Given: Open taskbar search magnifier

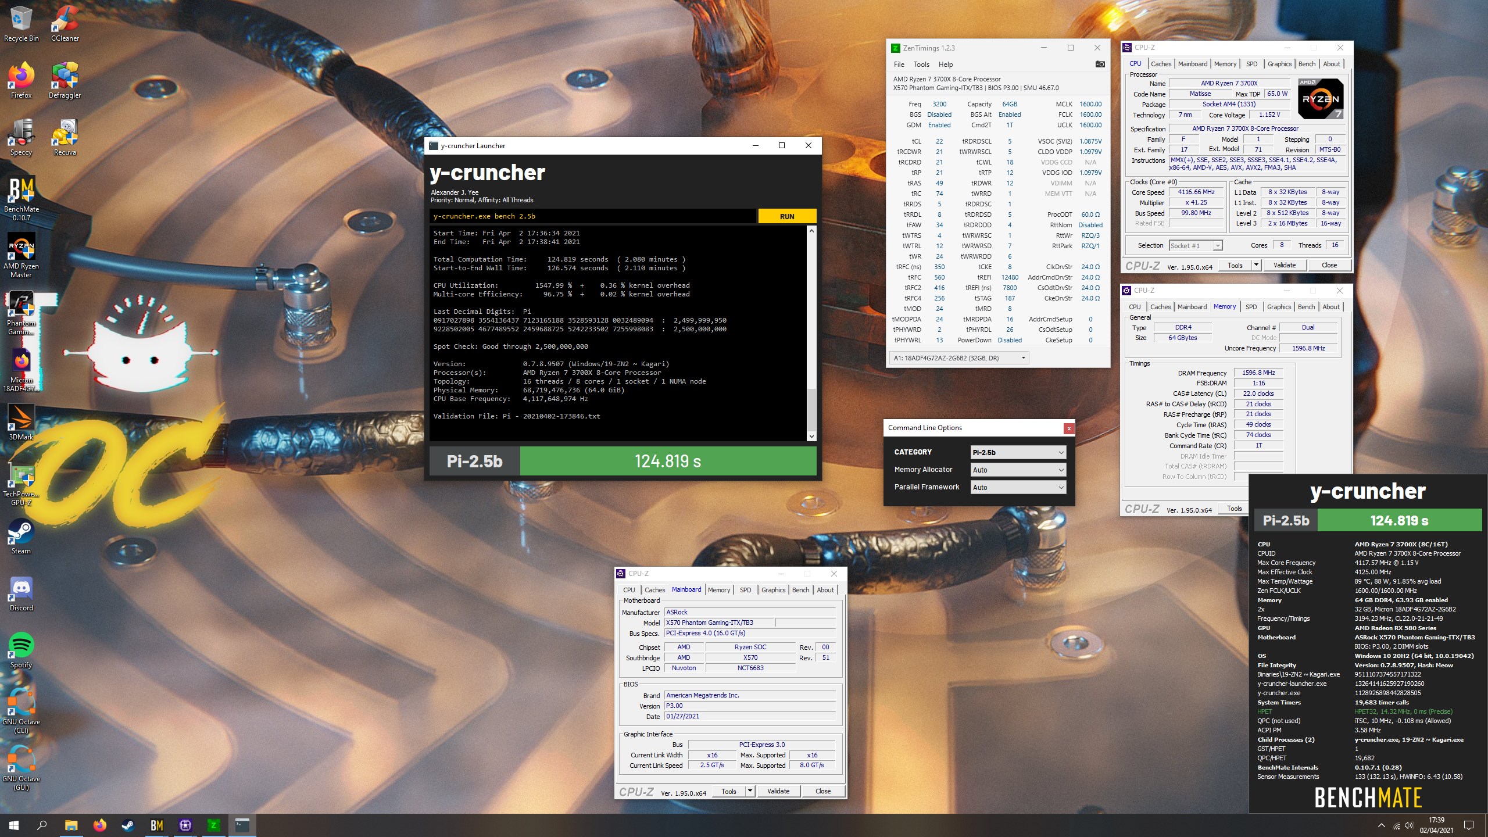Looking at the screenshot, I should (42, 825).
